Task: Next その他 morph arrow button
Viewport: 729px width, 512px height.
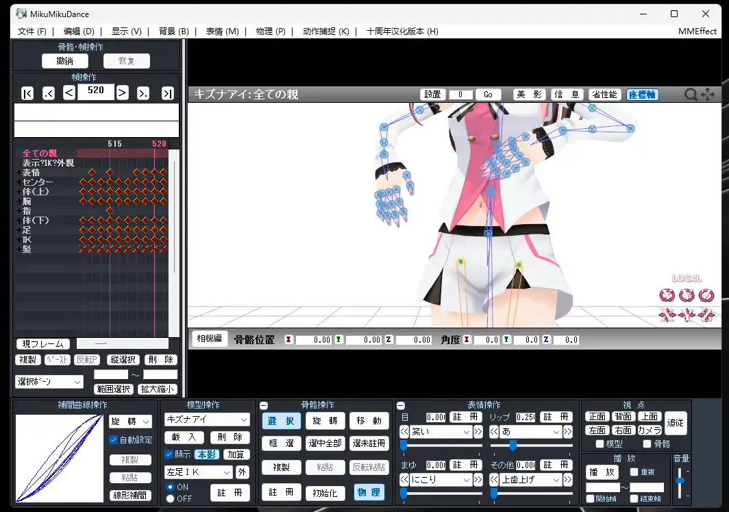Action: [568, 480]
